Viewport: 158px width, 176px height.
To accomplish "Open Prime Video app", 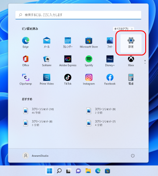I will click(x=47, y=80).
